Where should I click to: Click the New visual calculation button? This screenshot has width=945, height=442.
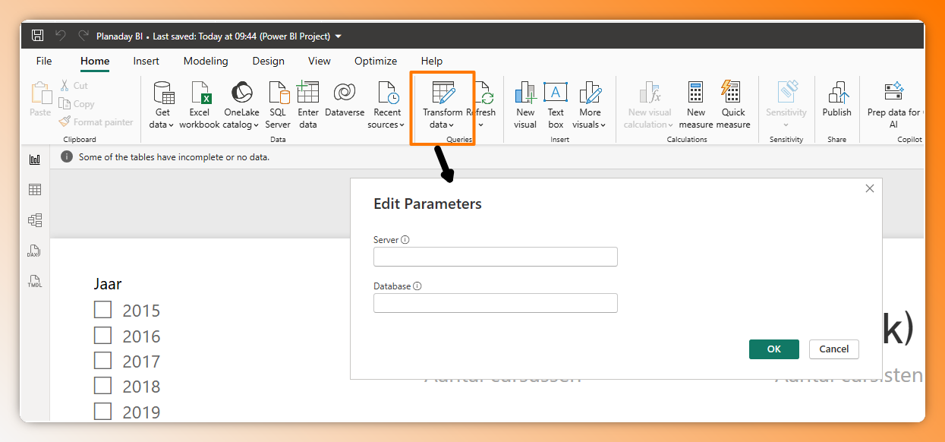pos(649,105)
